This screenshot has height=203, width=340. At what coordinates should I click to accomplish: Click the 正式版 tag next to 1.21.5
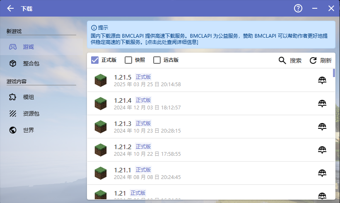click(x=143, y=77)
